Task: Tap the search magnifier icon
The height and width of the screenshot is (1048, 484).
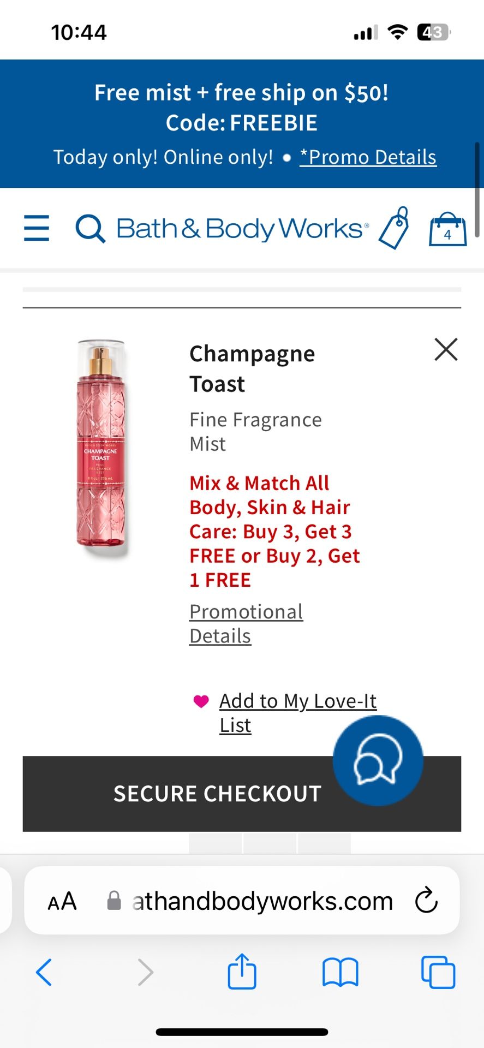Action: 90,229
